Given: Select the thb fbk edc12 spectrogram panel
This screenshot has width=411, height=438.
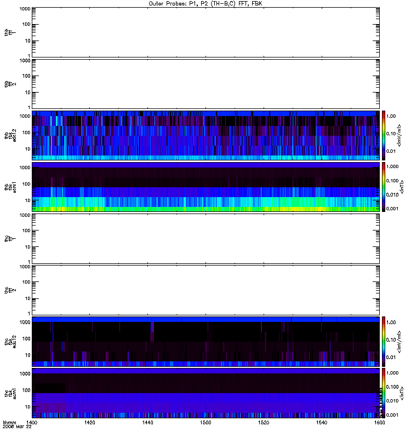Looking at the screenshot, I should [x=206, y=135].
